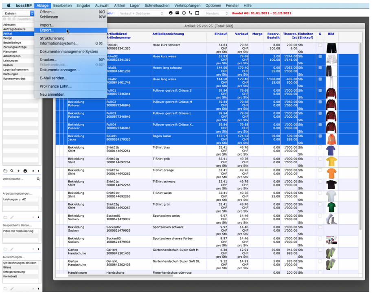Image resolution: width=373 pixels, height=294 pixels.
Task: Click the printer icon in the top toolbar
Action: [171, 13]
